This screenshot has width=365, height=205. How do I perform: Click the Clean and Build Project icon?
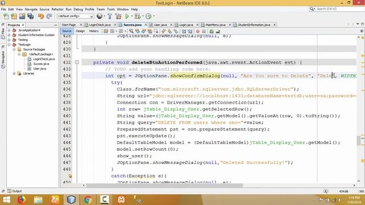coord(118,17)
